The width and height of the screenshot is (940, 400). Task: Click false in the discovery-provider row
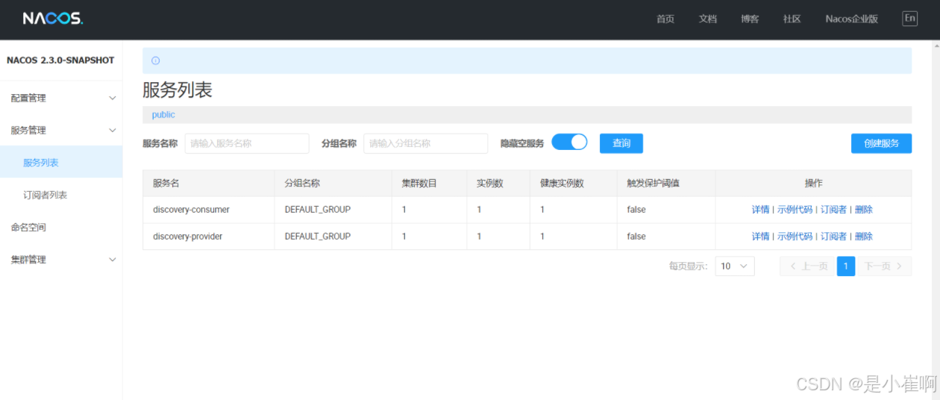point(636,237)
